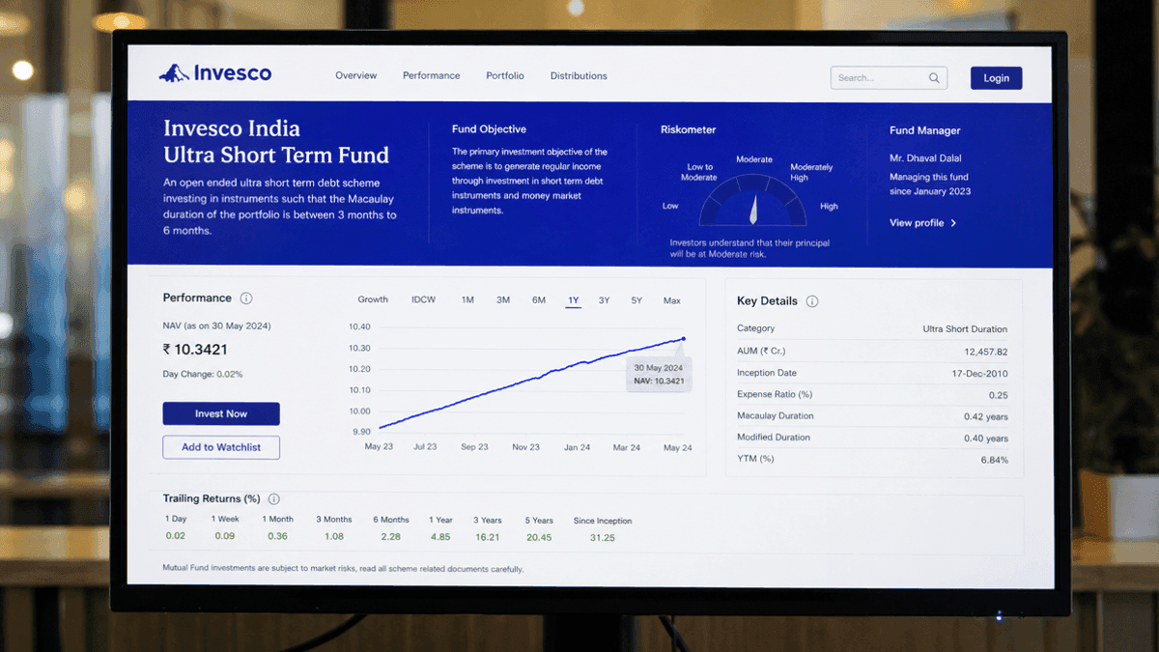
Task: Click the 5 Years return 20.45
Action: click(x=539, y=537)
